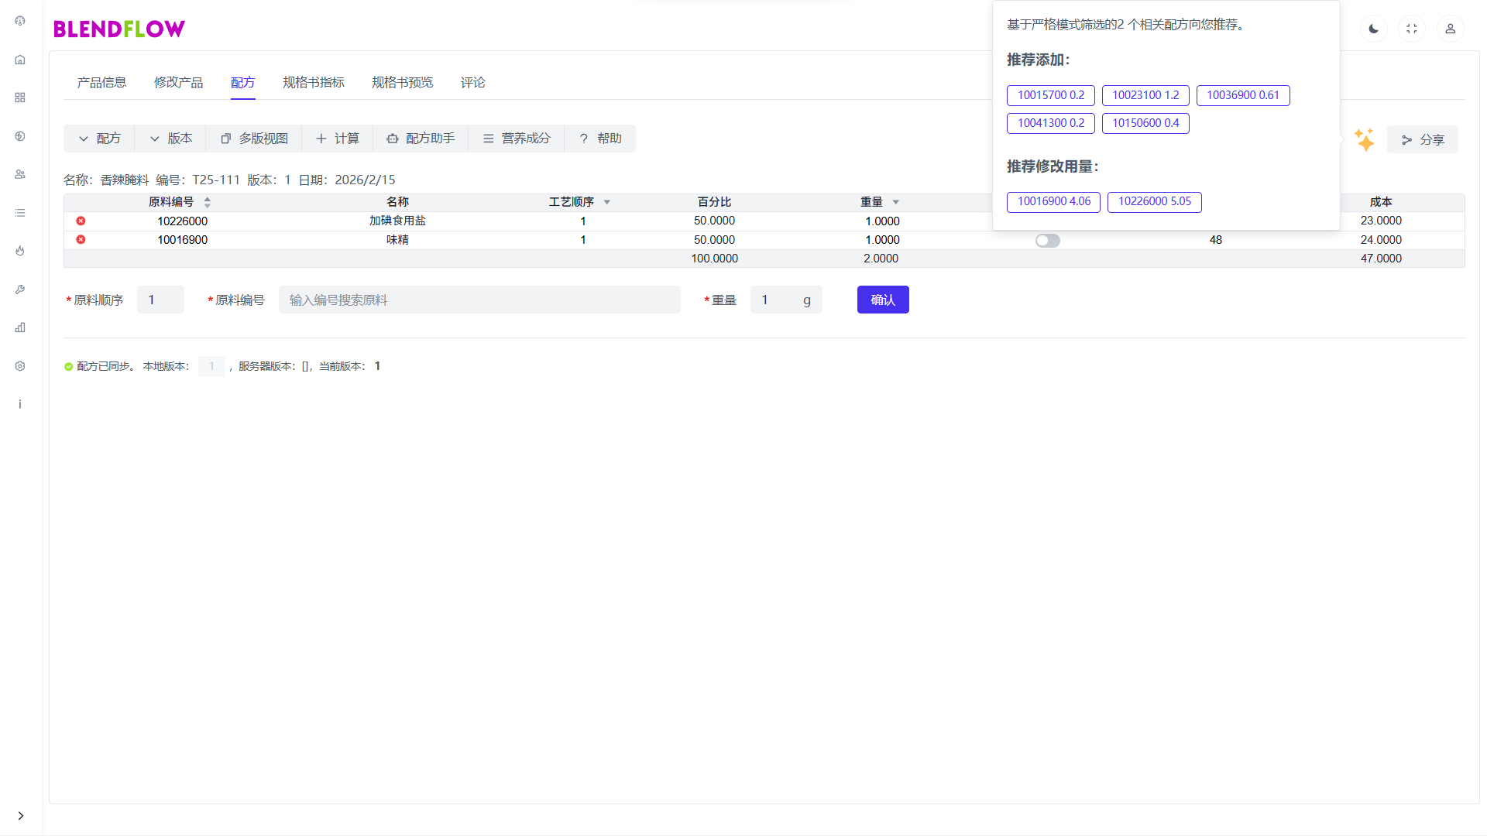Open the 产品信息 tab
Image resolution: width=1487 pixels, height=836 pixels.
tap(101, 82)
